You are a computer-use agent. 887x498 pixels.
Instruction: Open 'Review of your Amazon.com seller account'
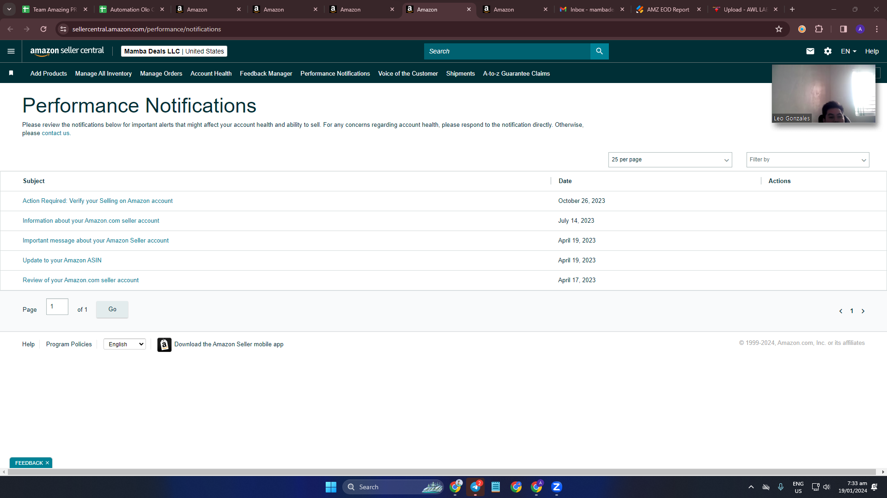pos(80,280)
